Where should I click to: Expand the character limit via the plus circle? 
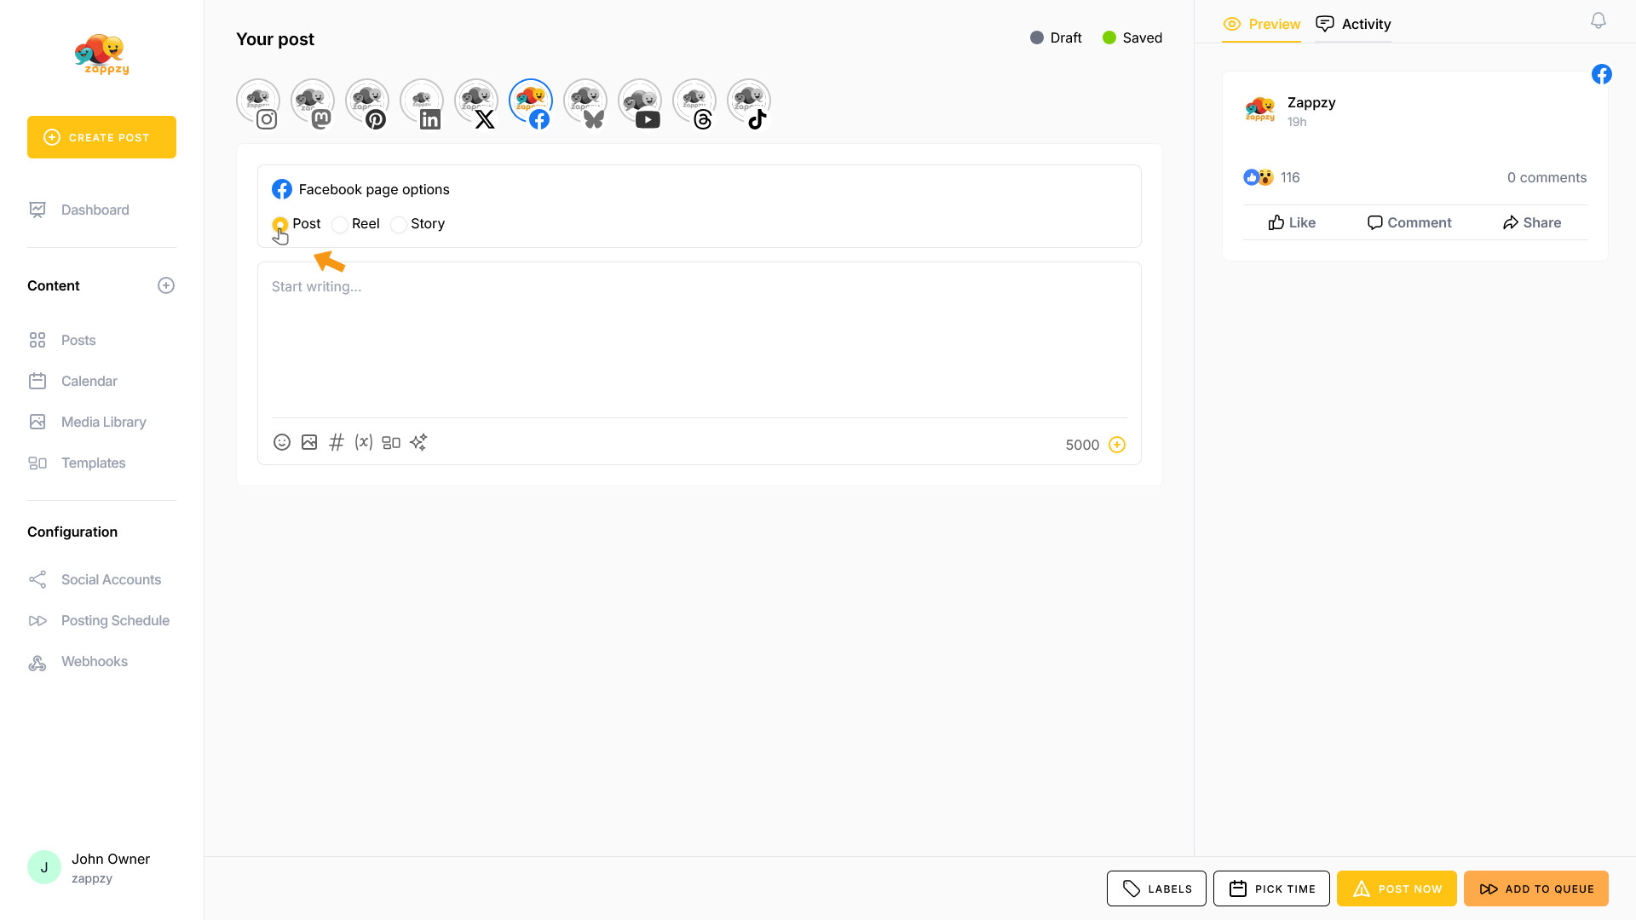pyautogui.click(x=1117, y=445)
